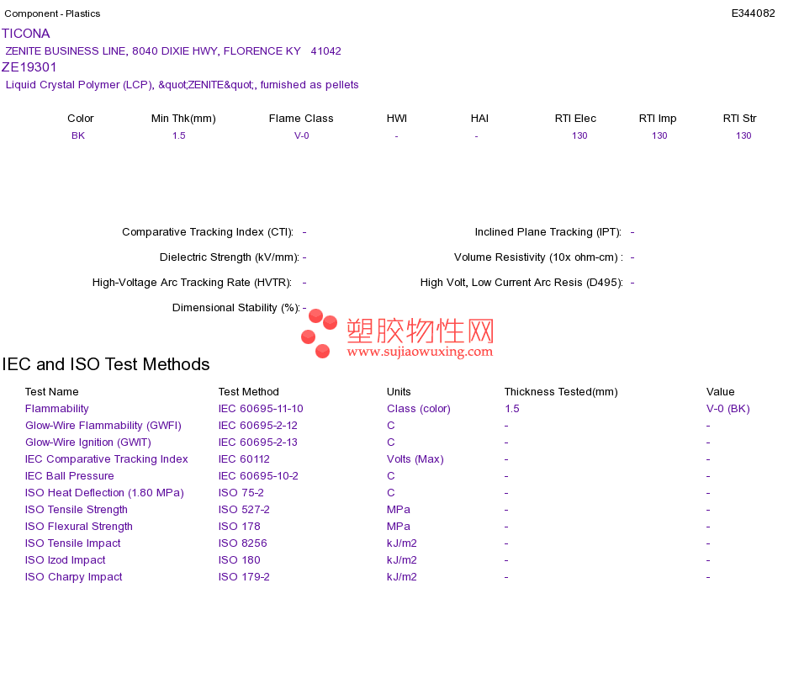
Task: Click the red dots watermark logo
Action: coord(319,333)
